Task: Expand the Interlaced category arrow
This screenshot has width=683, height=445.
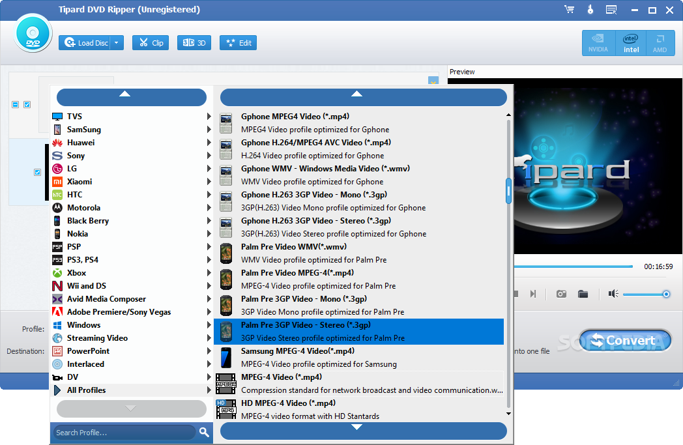Action: [x=209, y=364]
